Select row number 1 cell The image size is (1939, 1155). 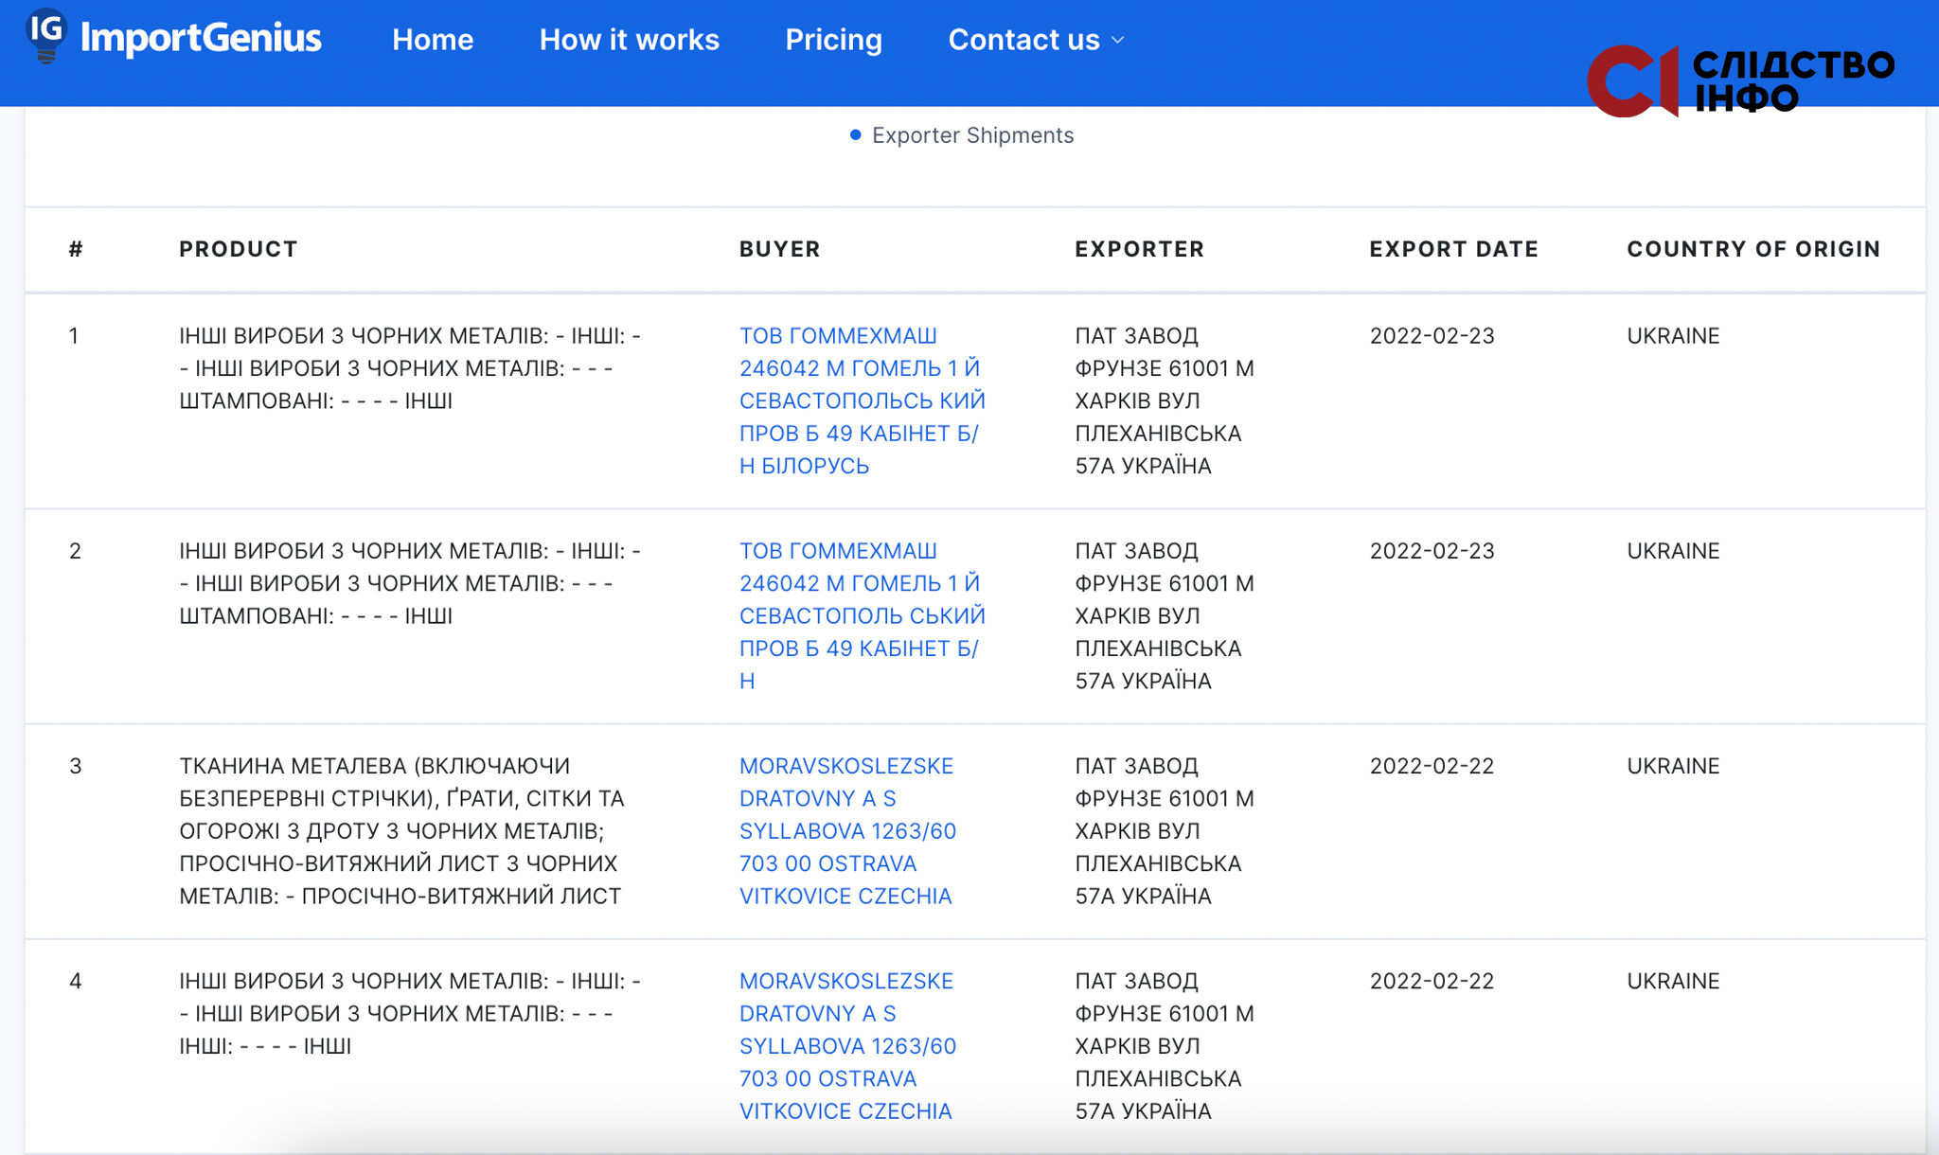pos(74,336)
